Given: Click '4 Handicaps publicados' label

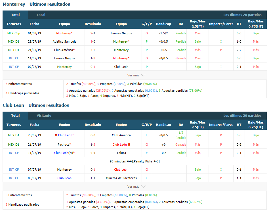Looking at the screenshot, I should tap(22, 93).
